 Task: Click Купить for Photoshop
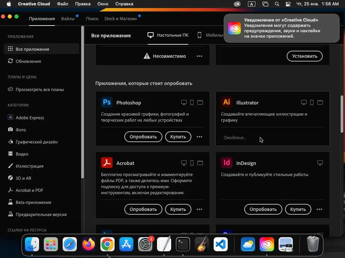[x=178, y=137]
